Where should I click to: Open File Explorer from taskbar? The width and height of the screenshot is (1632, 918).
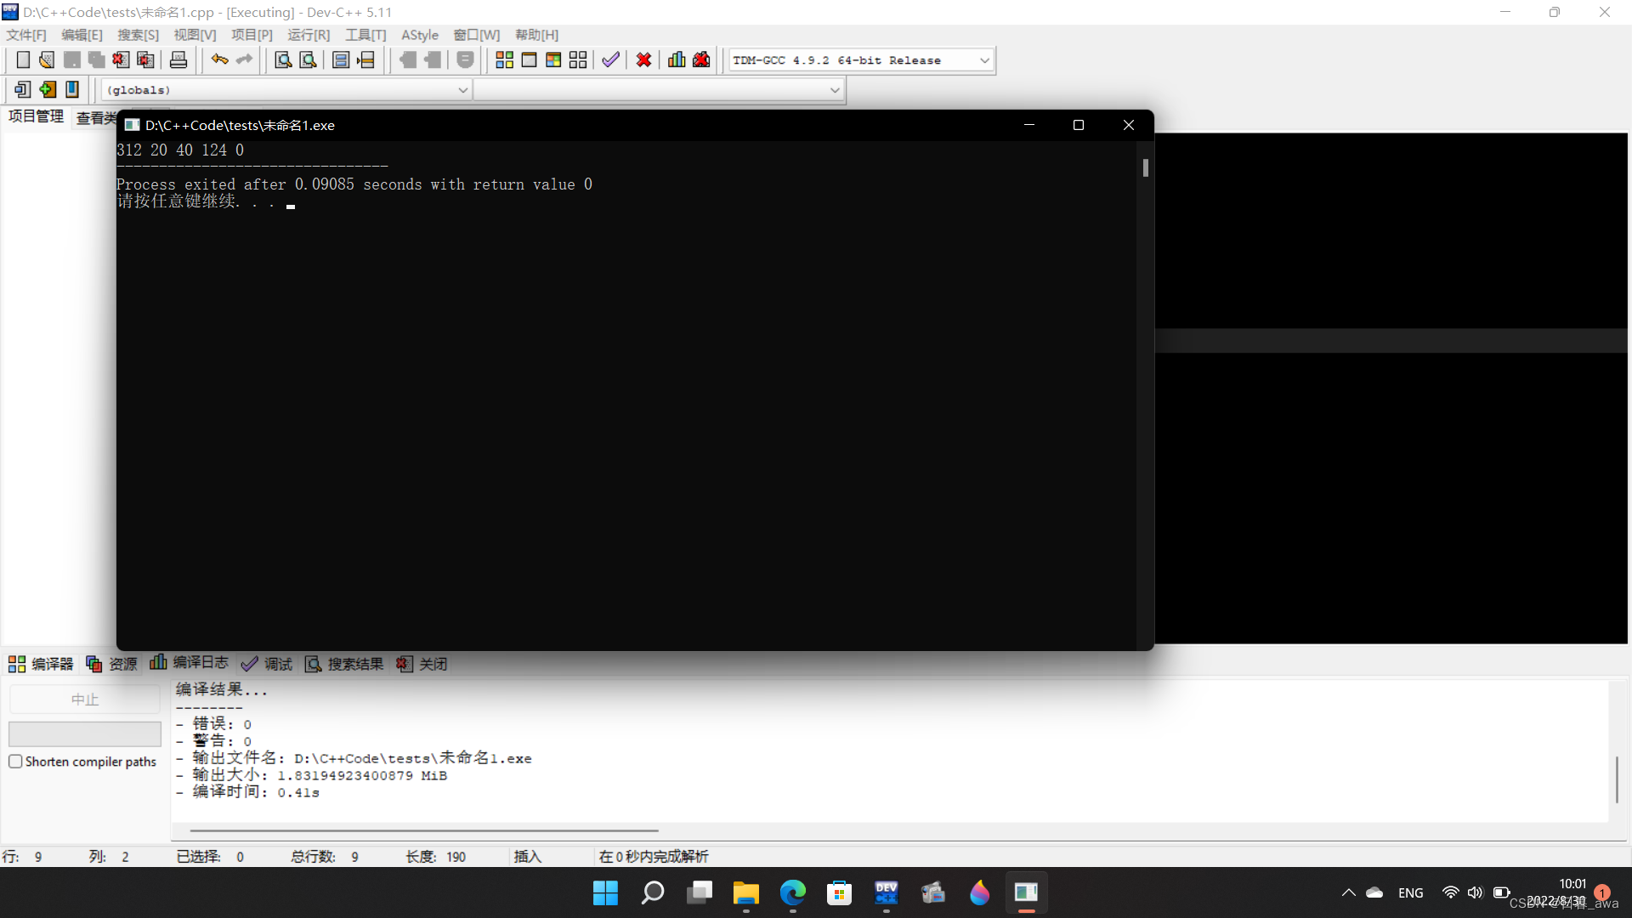[x=745, y=892]
